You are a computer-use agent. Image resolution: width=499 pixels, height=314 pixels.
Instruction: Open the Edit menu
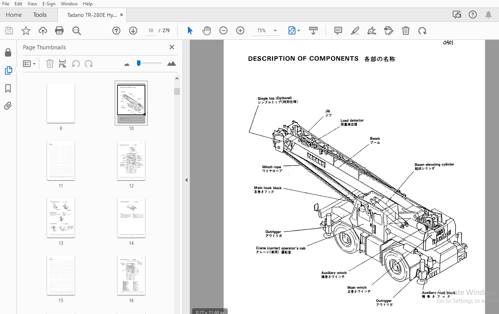point(18,3)
